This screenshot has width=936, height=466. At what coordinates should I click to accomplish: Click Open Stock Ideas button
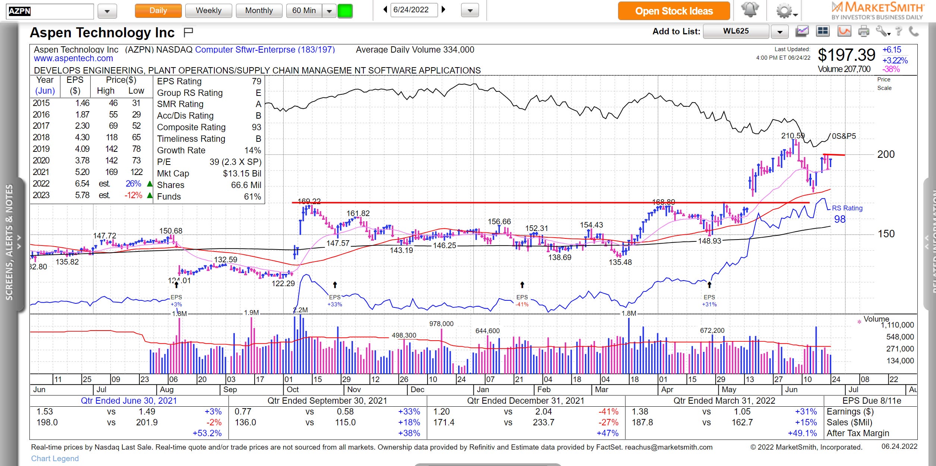click(x=674, y=11)
